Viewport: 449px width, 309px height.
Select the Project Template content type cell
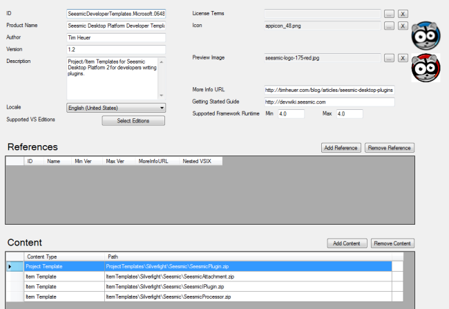(64, 267)
